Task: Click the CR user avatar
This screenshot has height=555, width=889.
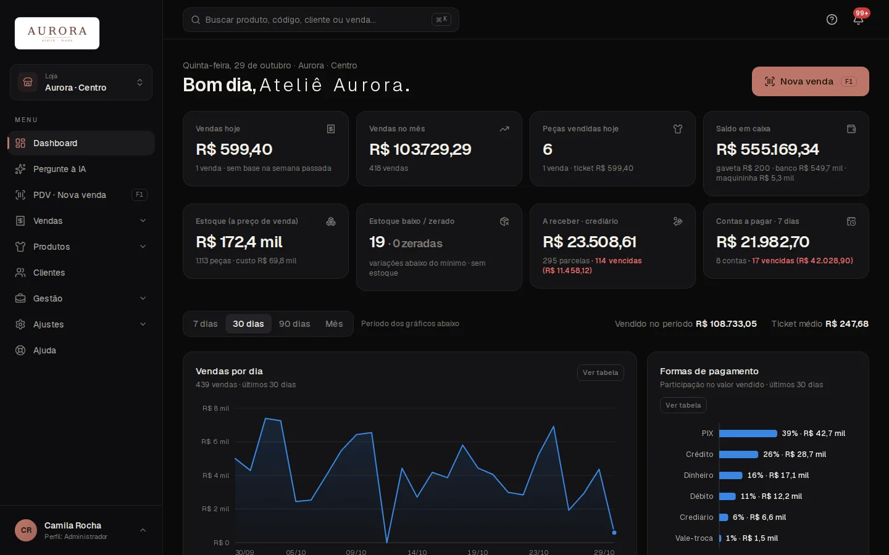Action: coord(26,530)
